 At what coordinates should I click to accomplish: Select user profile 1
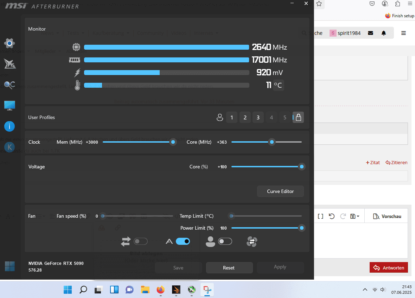231,117
